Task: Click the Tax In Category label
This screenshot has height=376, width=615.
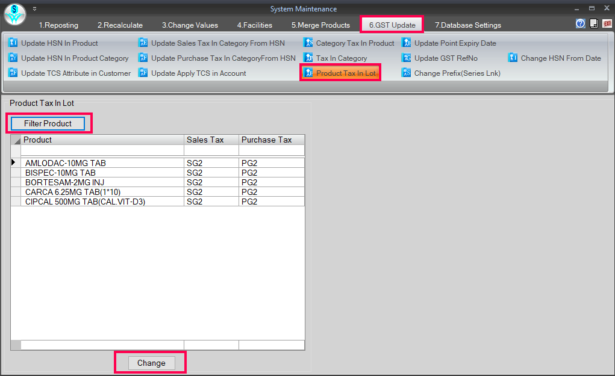Action: [342, 58]
